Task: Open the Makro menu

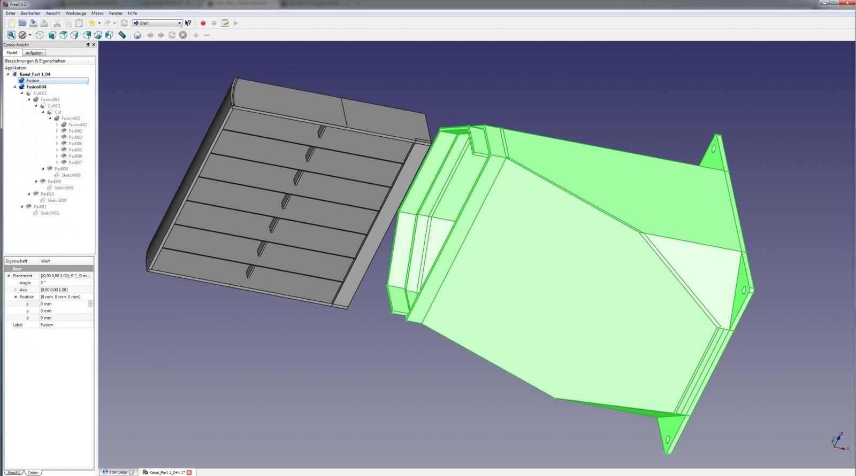Action: tap(97, 13)
